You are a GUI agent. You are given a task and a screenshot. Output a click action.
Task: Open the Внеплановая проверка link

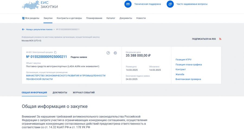click(x=188, y=79)
